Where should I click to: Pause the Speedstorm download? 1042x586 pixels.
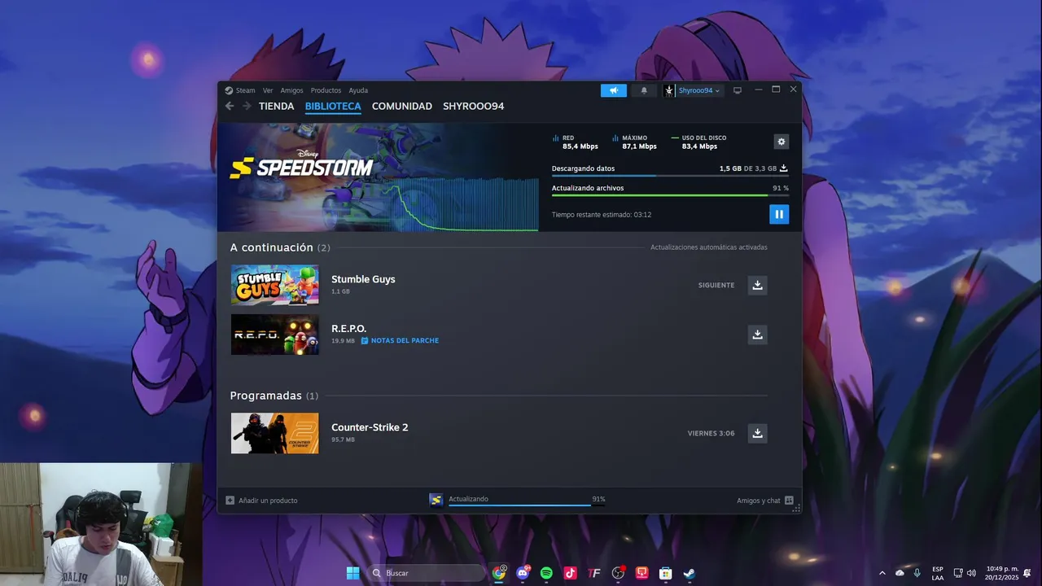pyautogui.click(x=779, y=214)
